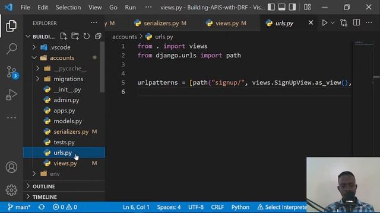Open Explorer views and more actions menu
The width and height of the screenshot is (380, 213).
coord(94,22)
